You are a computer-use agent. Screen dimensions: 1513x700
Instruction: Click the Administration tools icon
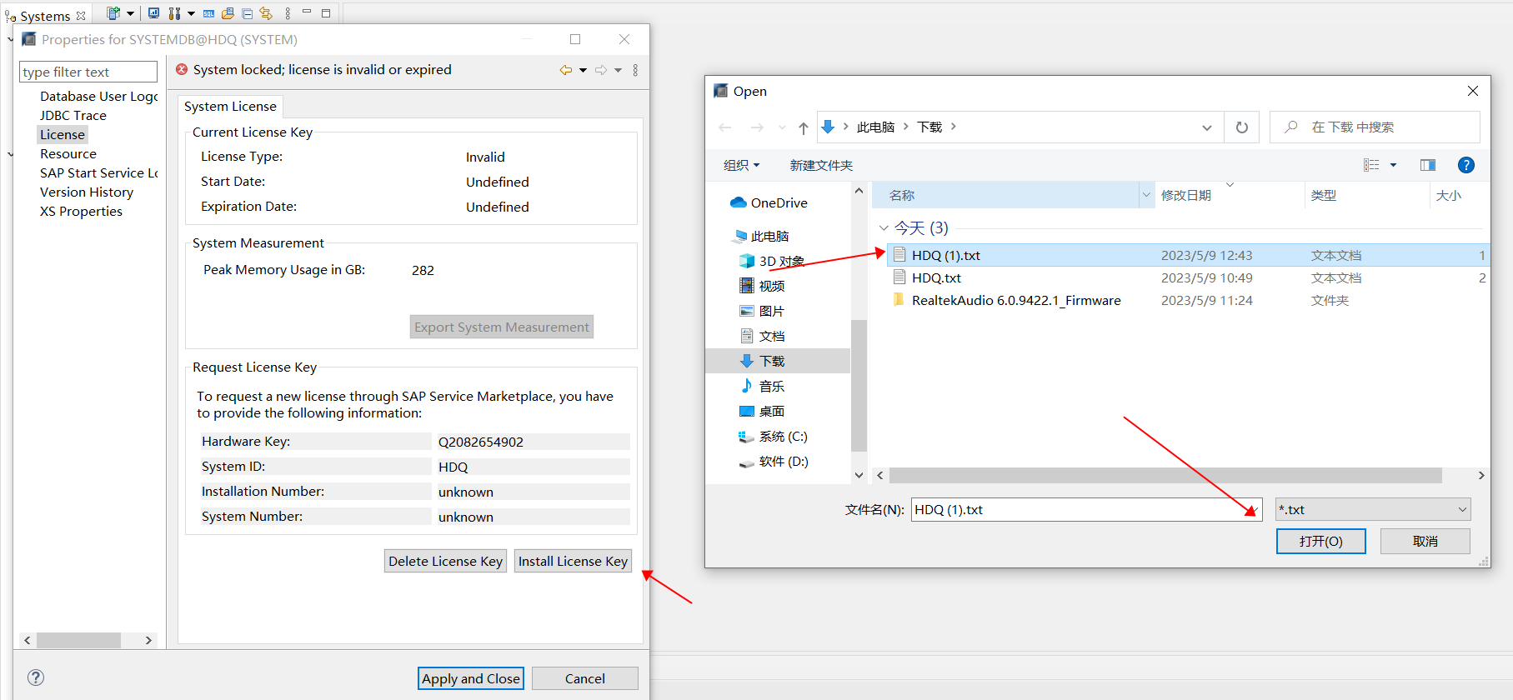click(x=174, y=13)
